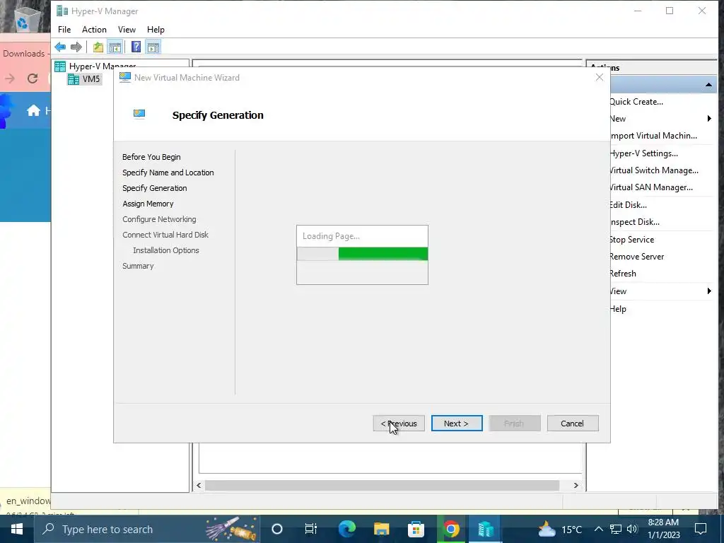
Task: Switch to Google Chrome on taskbar
Action: 450,529
